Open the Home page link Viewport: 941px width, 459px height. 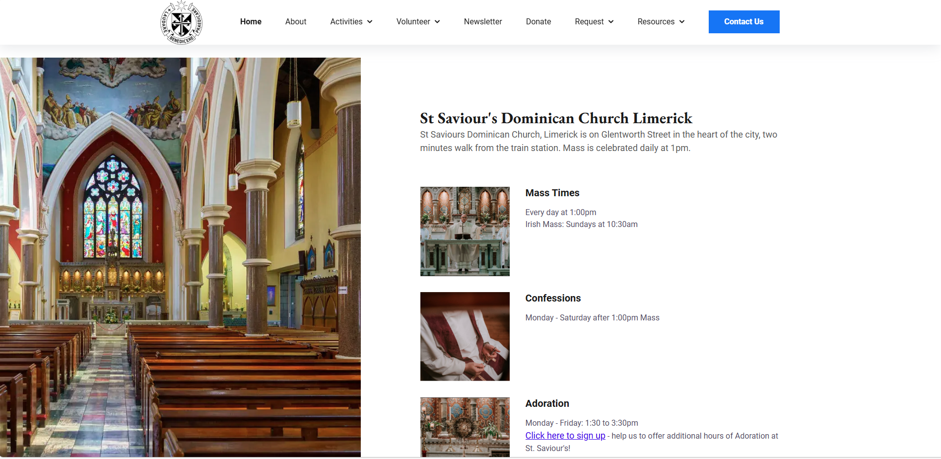tap(251, 22)
